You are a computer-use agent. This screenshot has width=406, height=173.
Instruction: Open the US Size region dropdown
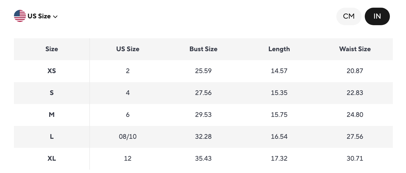39,16
